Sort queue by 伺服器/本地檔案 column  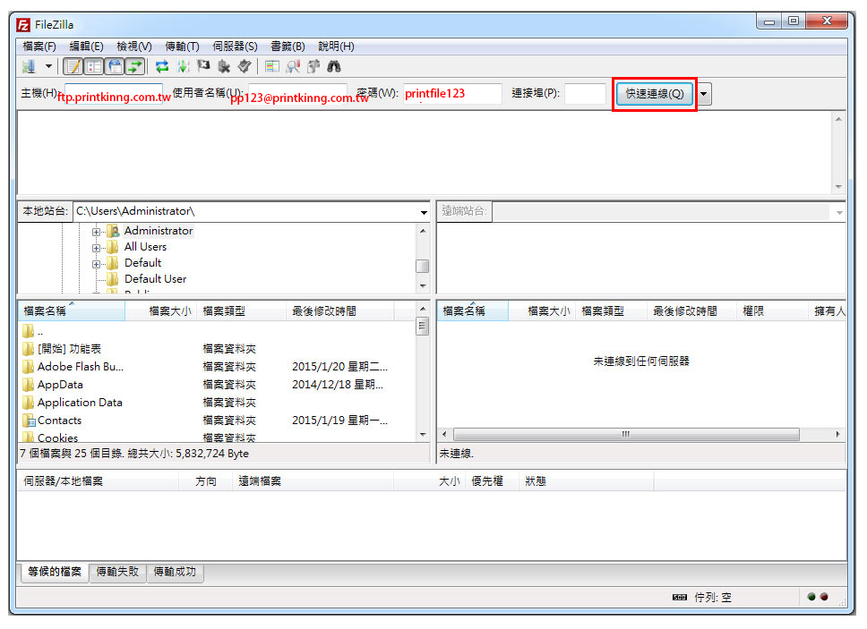pos(99,481)
